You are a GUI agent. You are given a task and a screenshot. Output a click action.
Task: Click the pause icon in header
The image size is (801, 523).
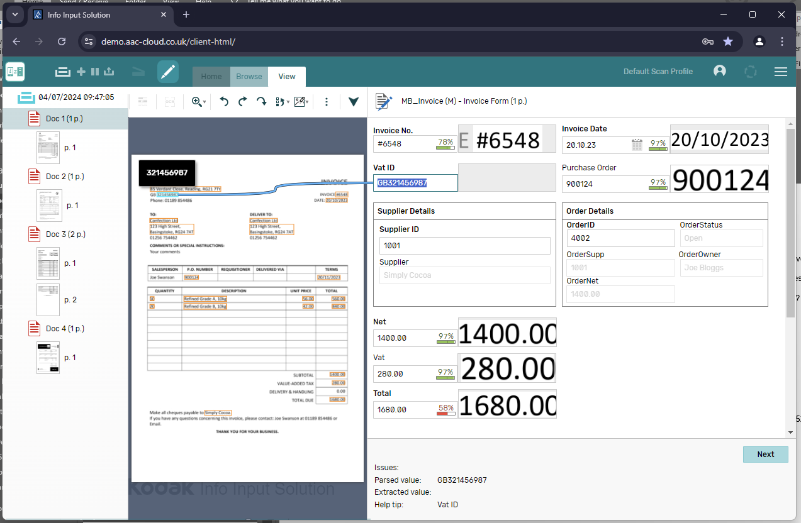pyautogui.click(x=95, y=72)
